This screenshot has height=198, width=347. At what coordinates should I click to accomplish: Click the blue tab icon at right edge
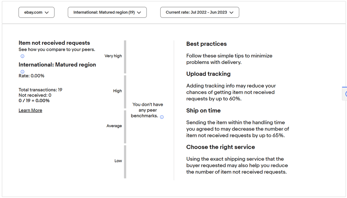(x=345, y=94)
